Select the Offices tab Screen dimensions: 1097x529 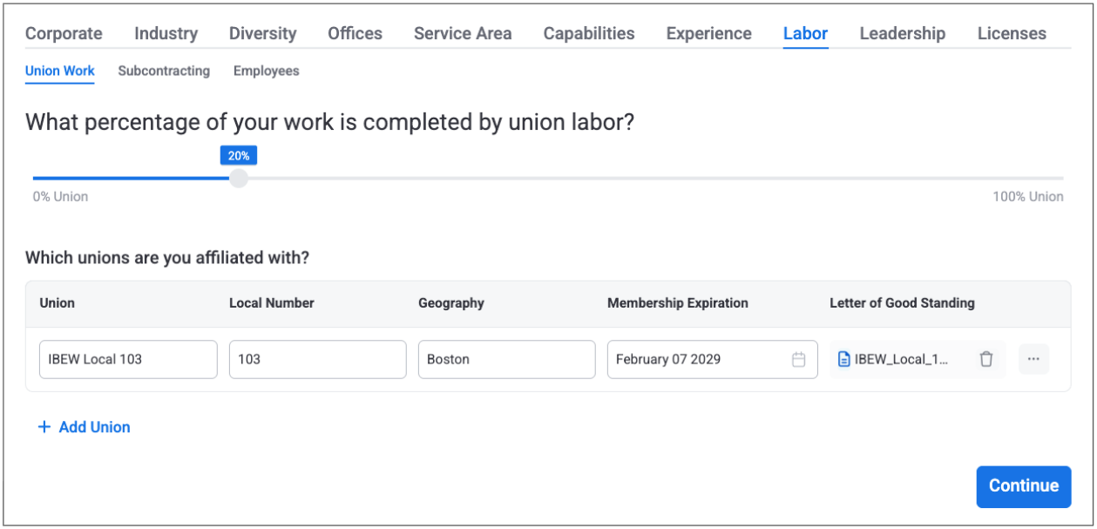355,34
